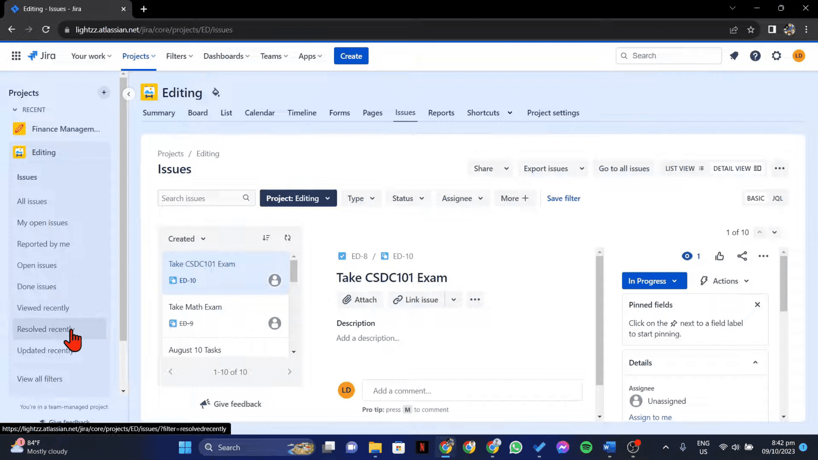
Task: Open the Reports tab
Action: (441, 113)
